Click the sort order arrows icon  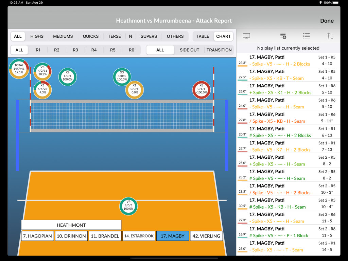click(330, 36)
